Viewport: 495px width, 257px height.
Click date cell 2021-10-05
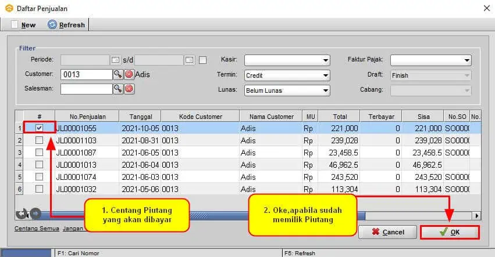[140, 128]
